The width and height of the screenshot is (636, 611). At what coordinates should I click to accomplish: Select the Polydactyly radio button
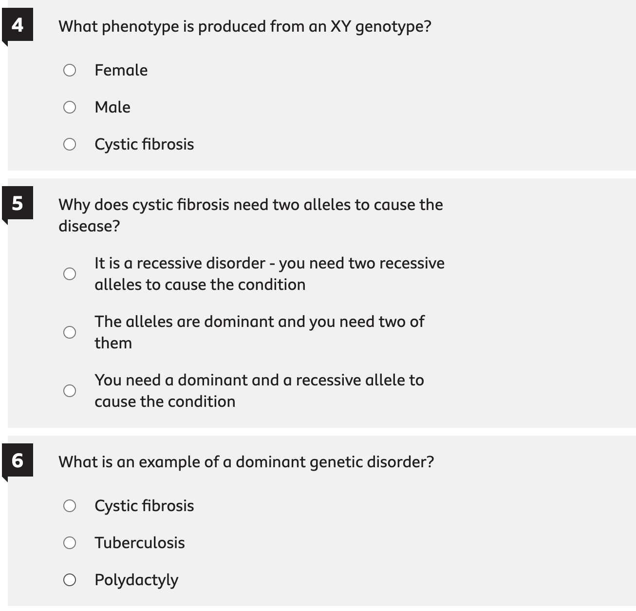[x=70, y=580]
